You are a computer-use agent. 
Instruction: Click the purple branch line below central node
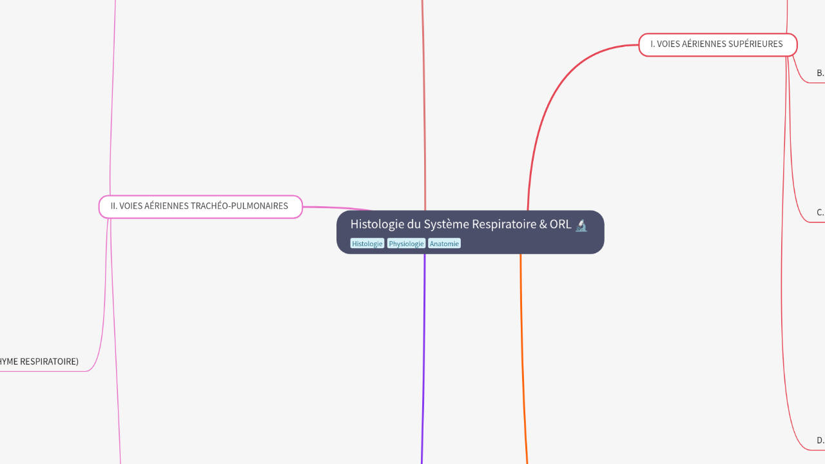[423, 361]
